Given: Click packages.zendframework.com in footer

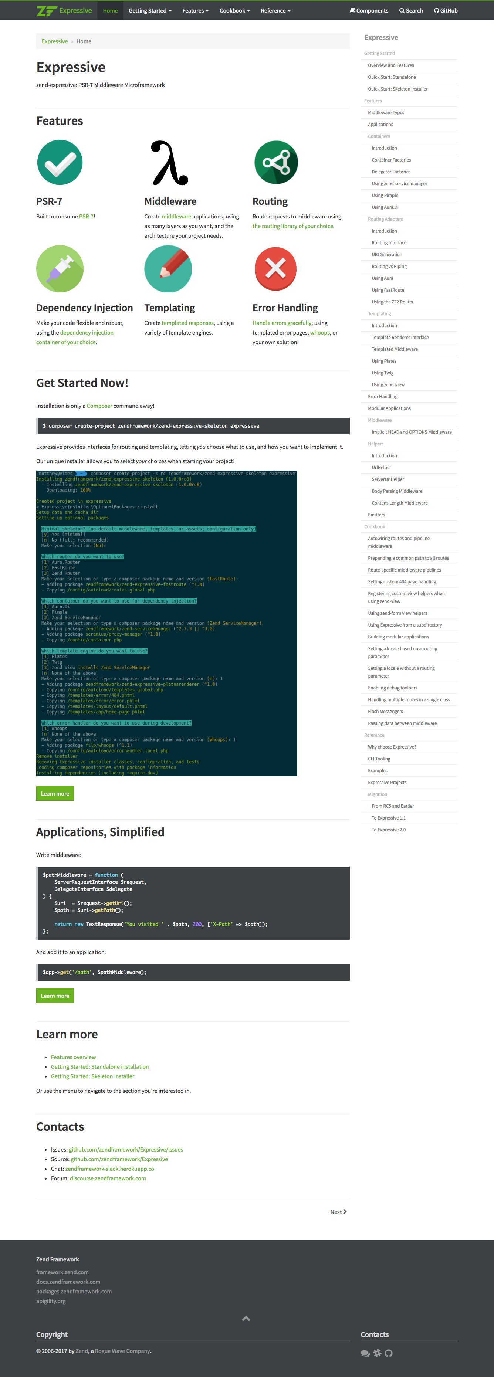Looking at the screenshot, I should (74, 1292).
